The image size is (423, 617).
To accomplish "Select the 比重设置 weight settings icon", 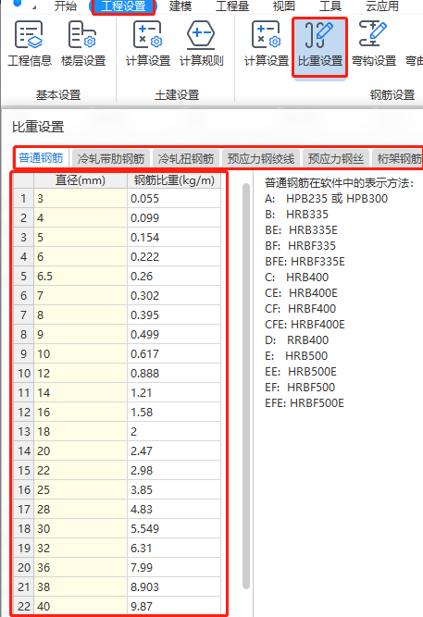I will pyautogui.click(x=320, y=47).
